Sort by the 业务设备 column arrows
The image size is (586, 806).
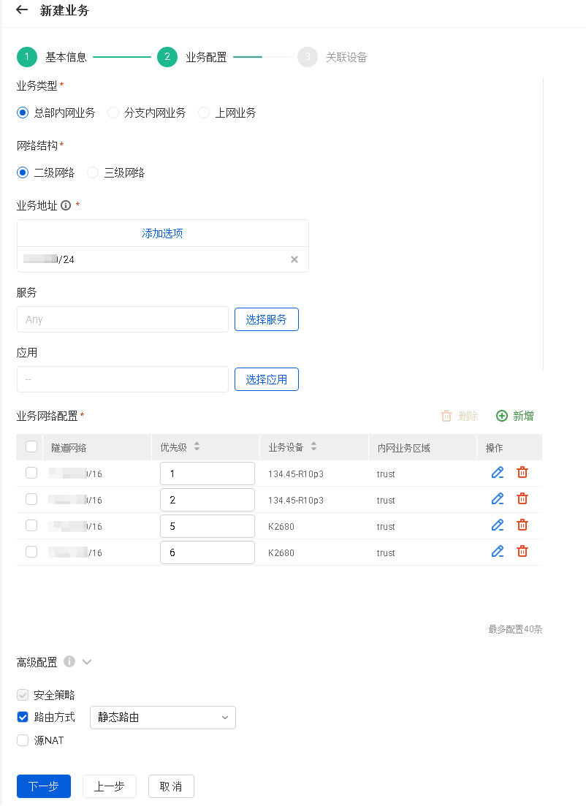coord(313,447)
